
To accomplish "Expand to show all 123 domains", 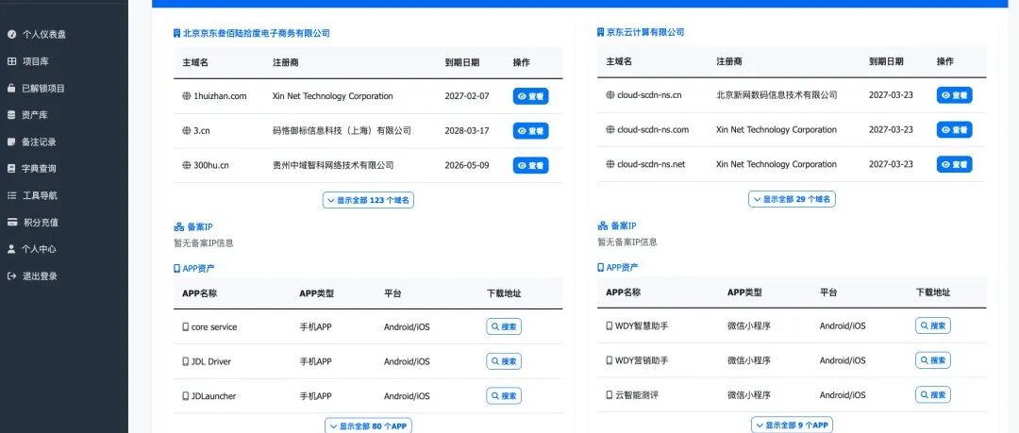I will (368, 200).
